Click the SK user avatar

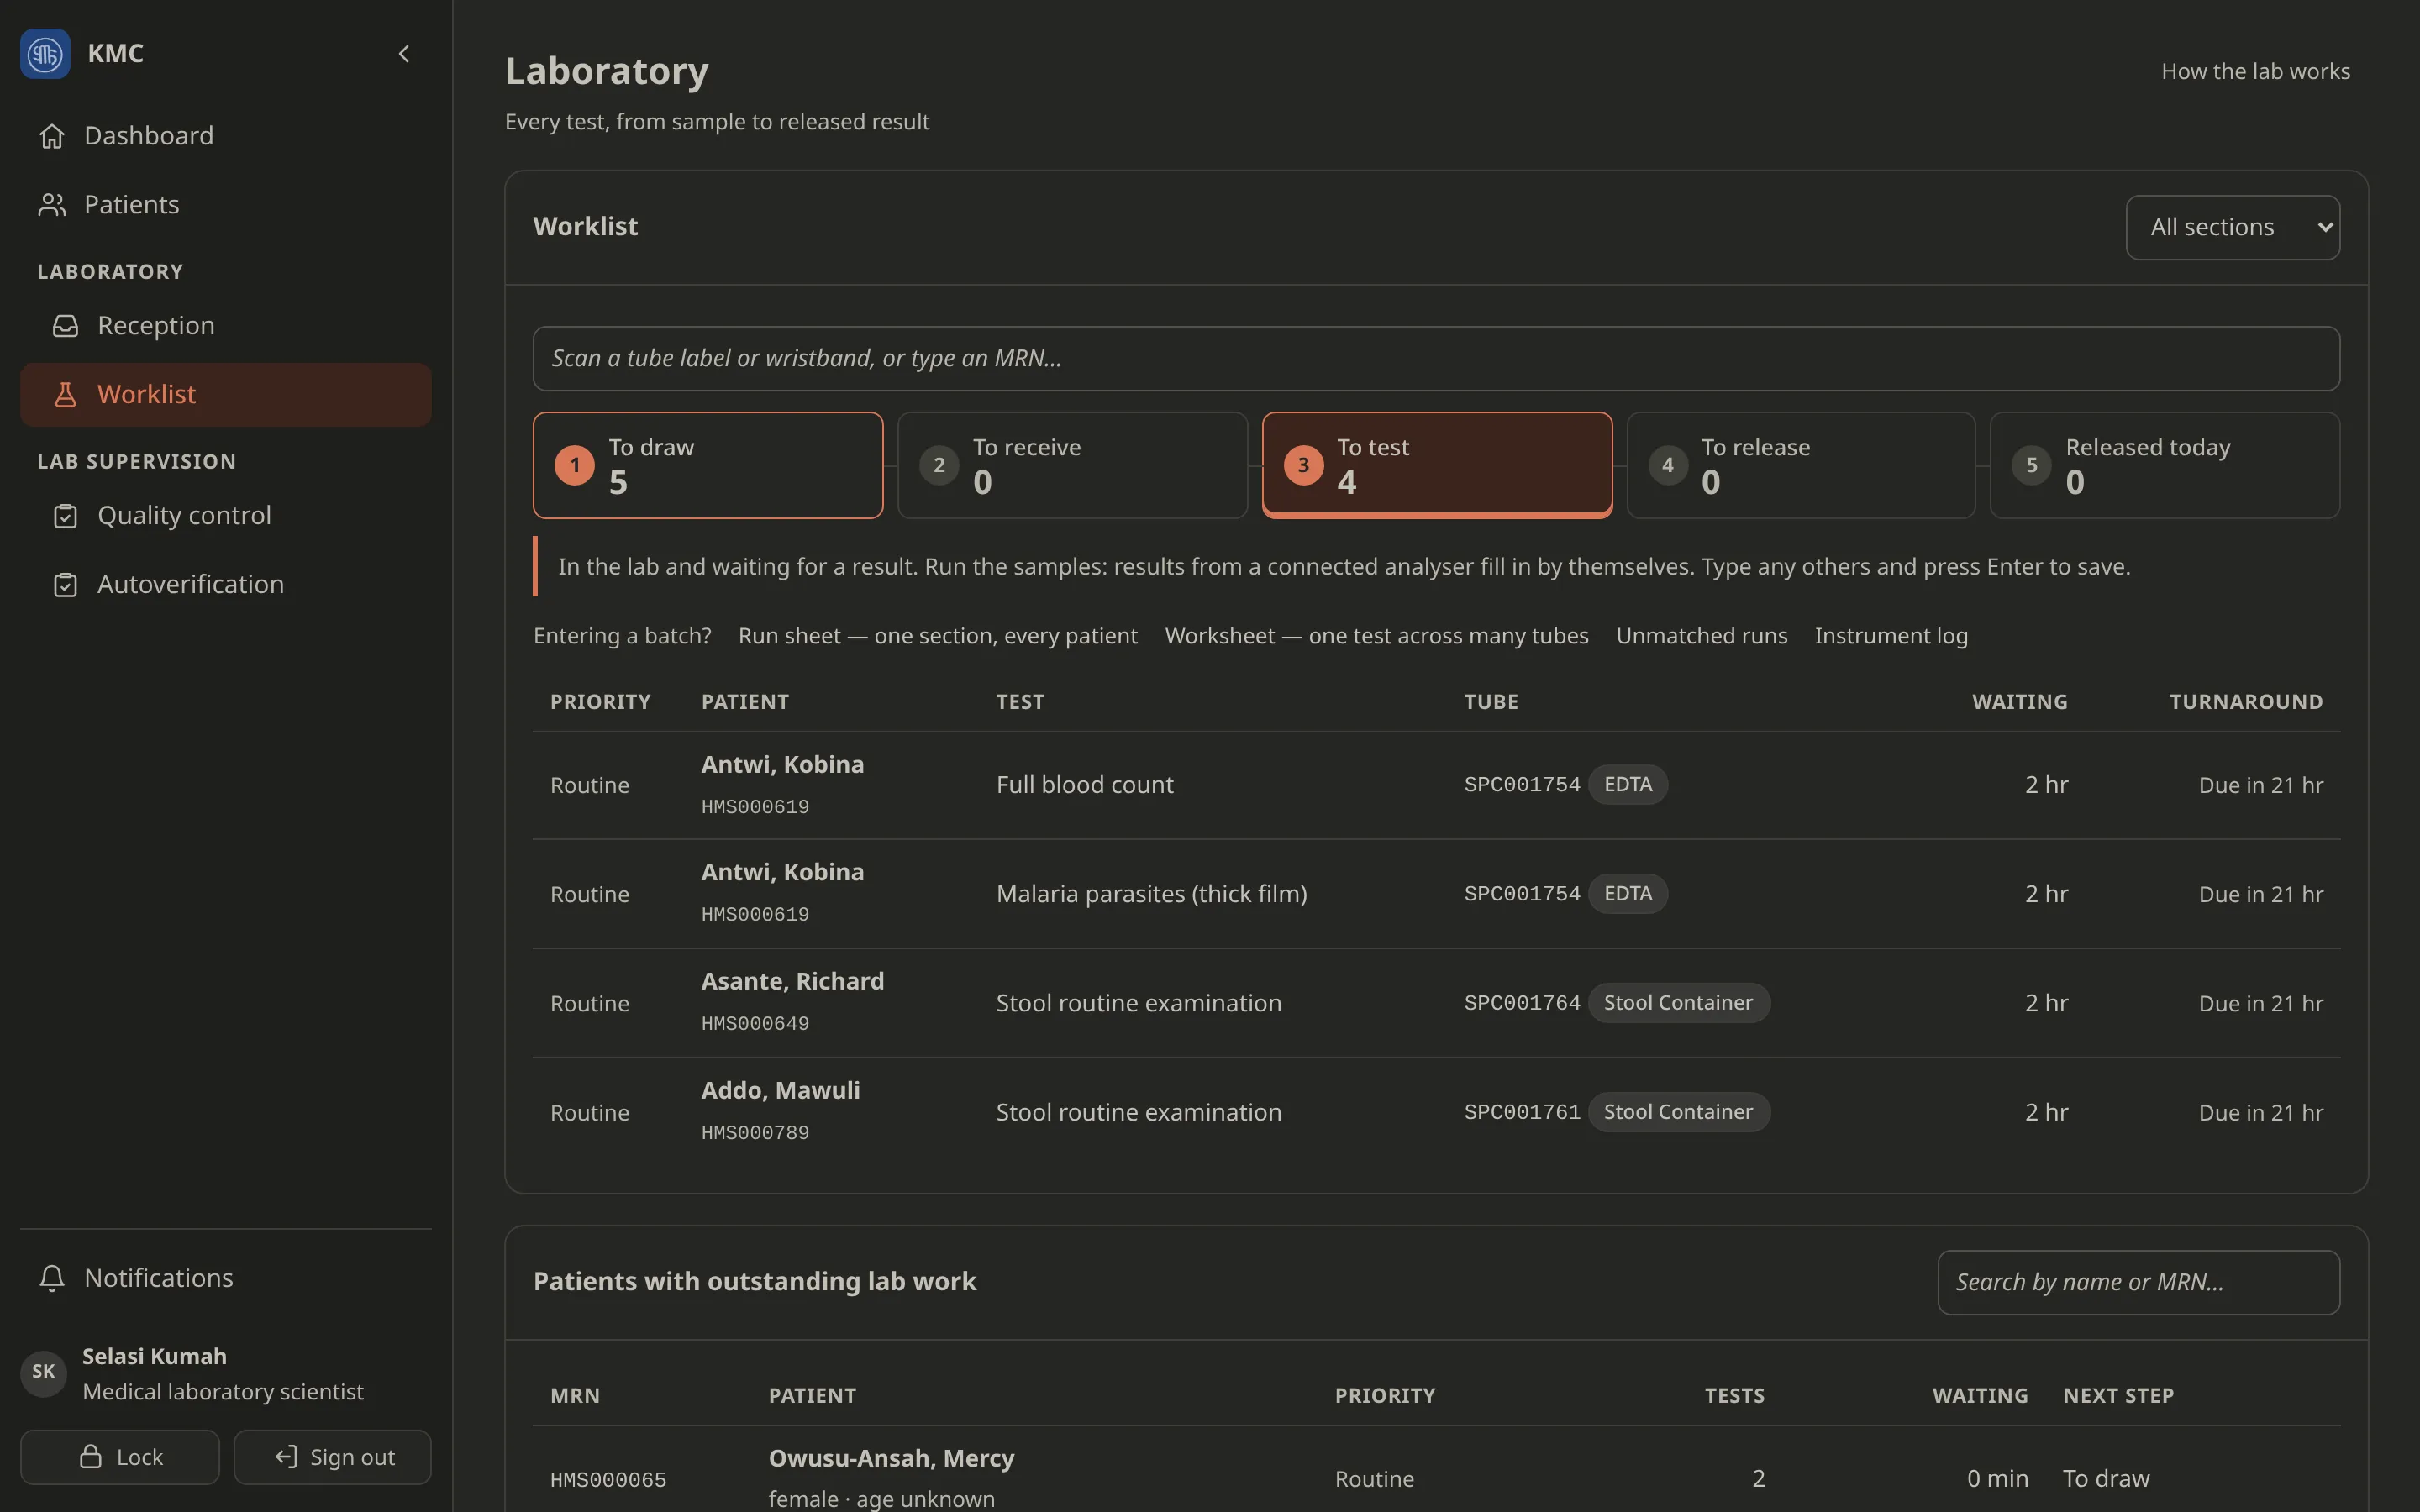tap(43, 1372)
